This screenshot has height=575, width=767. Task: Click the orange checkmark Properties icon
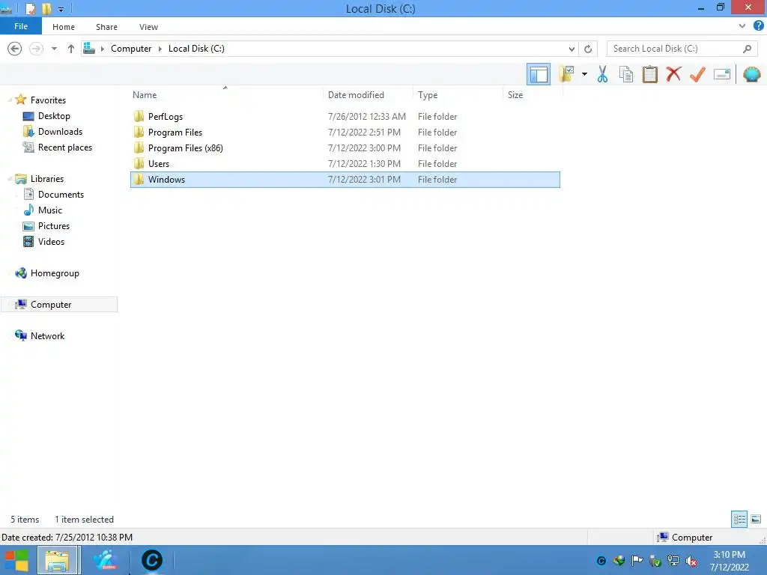[697, 74]
